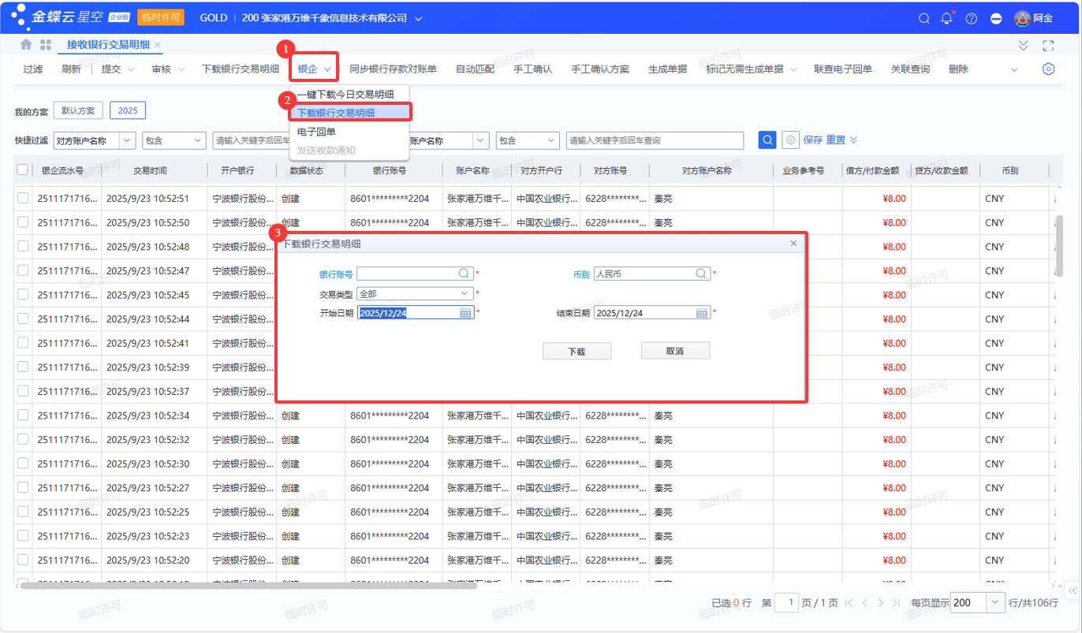The height and width of the screenshot is (633, 1082).
Task: Open the app grid icon beside home
Action: pyautogui.click(x=45, y=45)
